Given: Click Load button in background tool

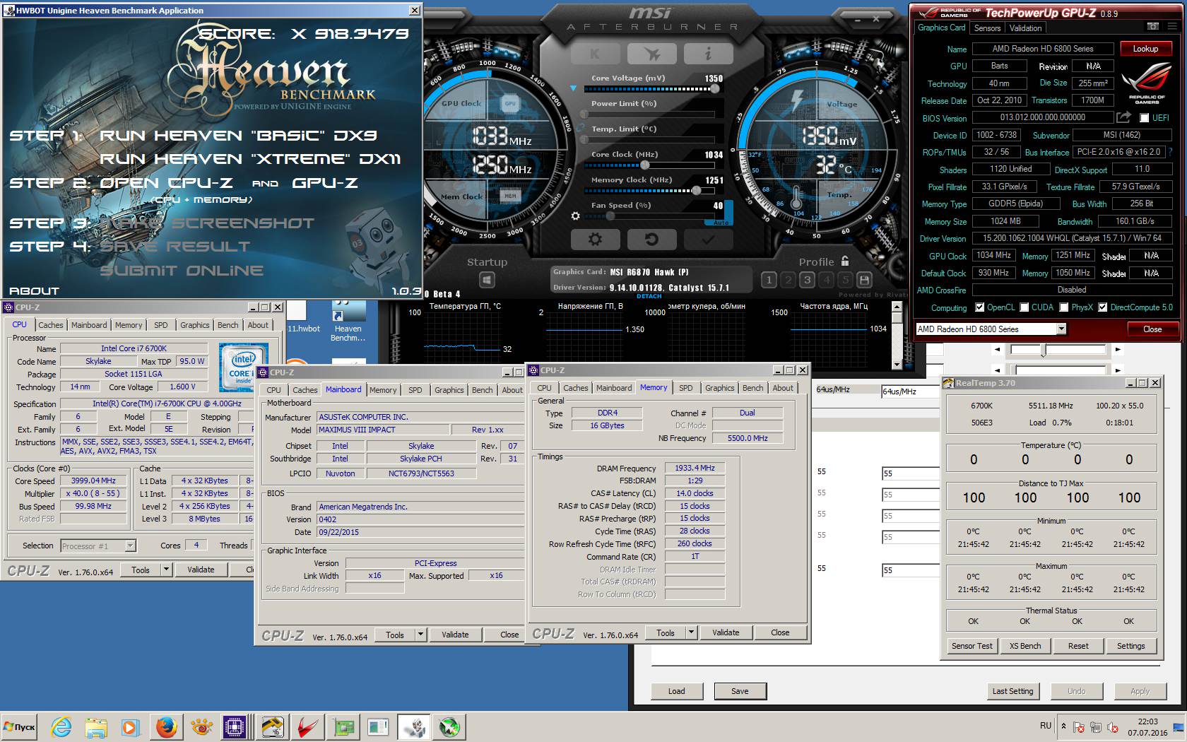Looking at the screenshot, I should pos(676,691).
